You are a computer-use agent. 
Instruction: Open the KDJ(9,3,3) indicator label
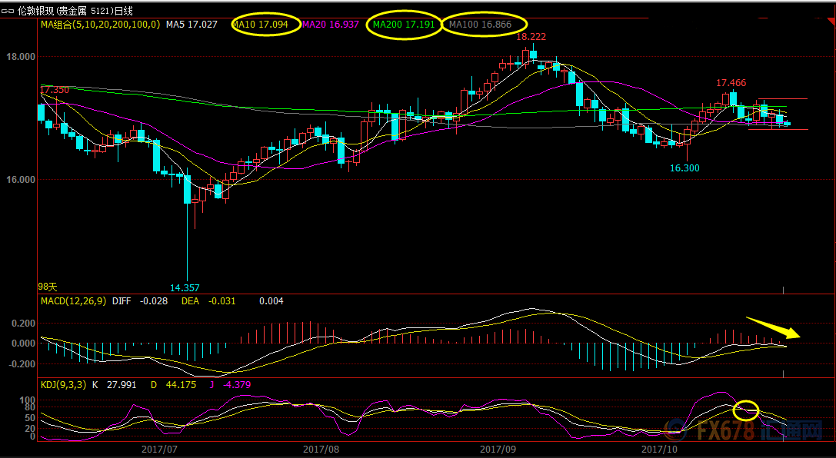63,385
